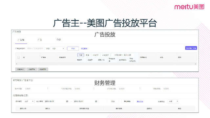This screenshot has height=118, width=210.
Task: Open the custom start–end date range field
Action: 123,55
